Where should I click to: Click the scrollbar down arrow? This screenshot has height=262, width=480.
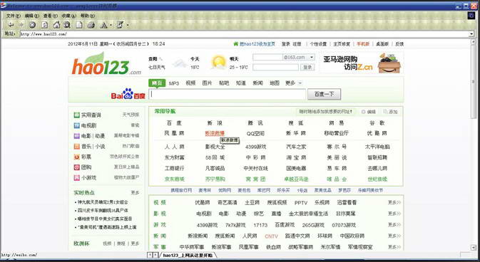coord(474,247)
